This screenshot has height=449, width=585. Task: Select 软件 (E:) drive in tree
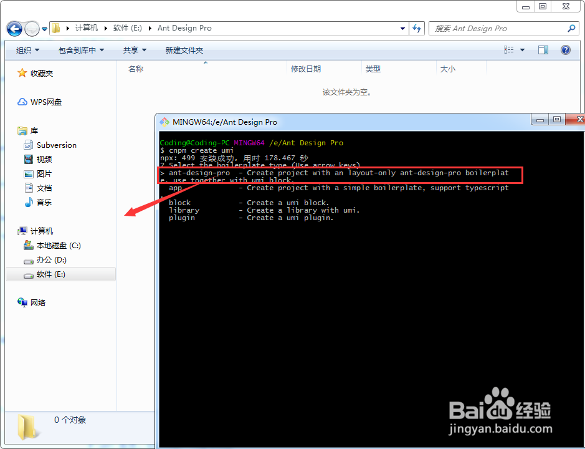[x=60, y=274]
